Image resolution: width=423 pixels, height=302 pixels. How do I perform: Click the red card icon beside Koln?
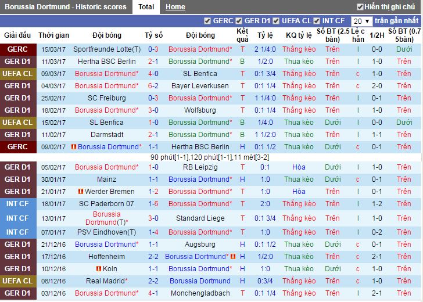click(x=99, y=268)
